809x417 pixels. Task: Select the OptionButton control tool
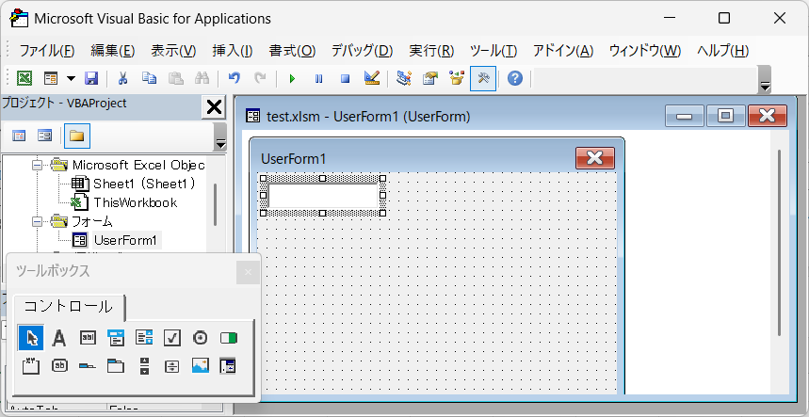click(x=200, y=338)
